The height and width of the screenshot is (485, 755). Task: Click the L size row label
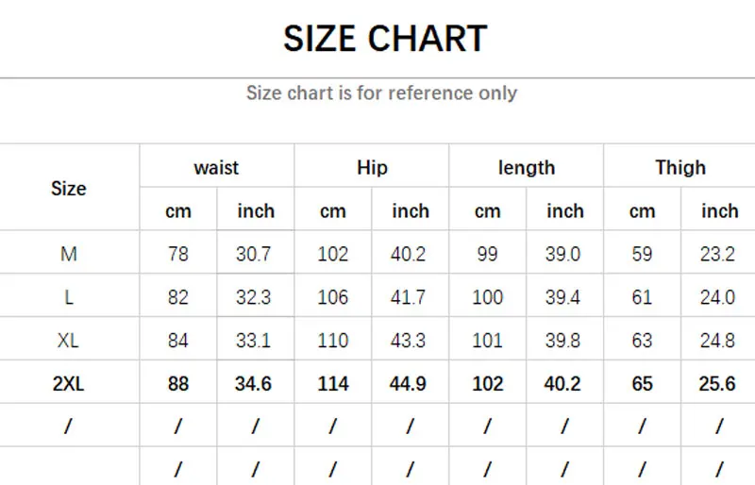tap(69, 297)
